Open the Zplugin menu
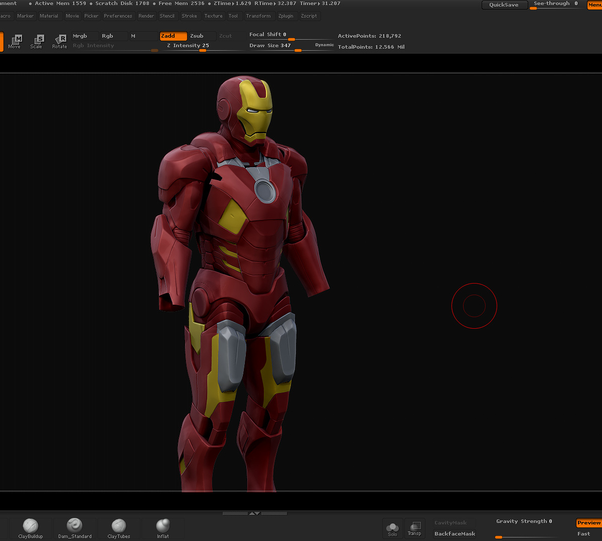The image size is (602, 541). pyautogui.click(x=286, y=16)
